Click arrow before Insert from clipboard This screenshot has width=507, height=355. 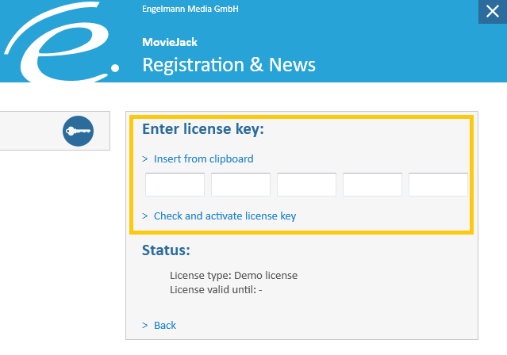pyautogui.click(x=145, y=159)
